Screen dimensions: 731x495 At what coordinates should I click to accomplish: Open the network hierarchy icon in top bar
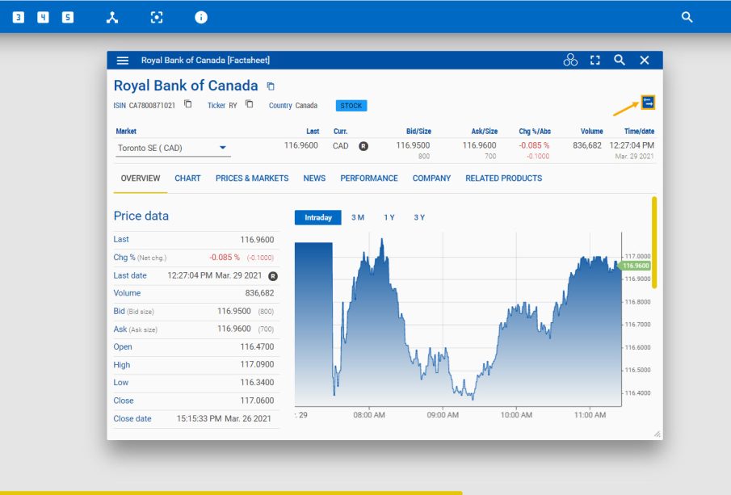click(112, 18)
